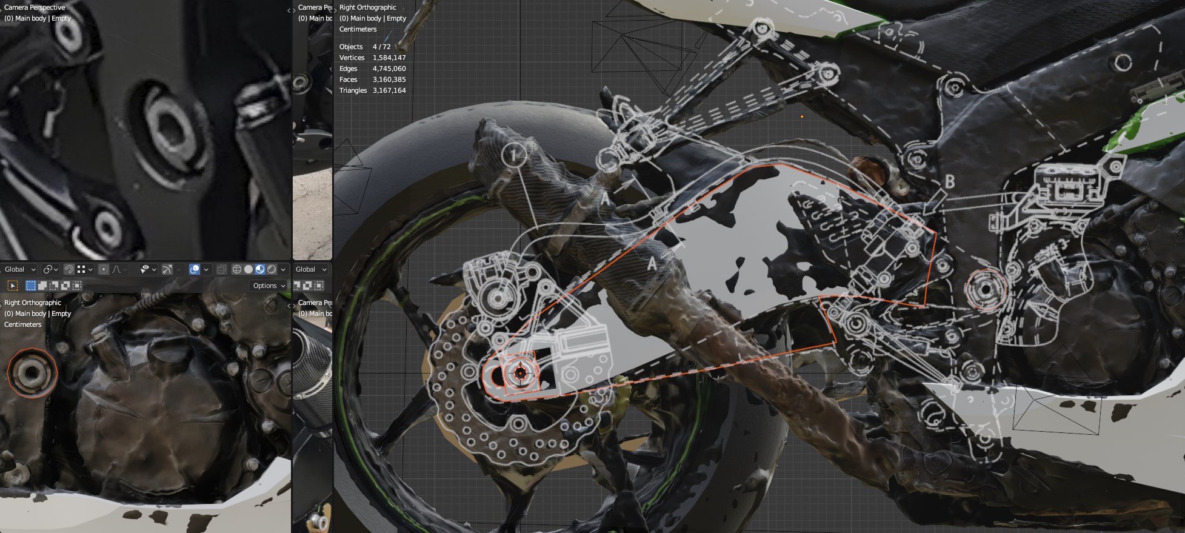Image resolution: width=1185 pixels, height=533 pixels.
Task: Click the 'Objects 4 / 72' statistic
Action: point(365,47)
